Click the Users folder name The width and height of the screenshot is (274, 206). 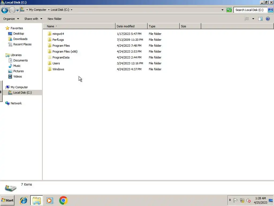point(56,63)
